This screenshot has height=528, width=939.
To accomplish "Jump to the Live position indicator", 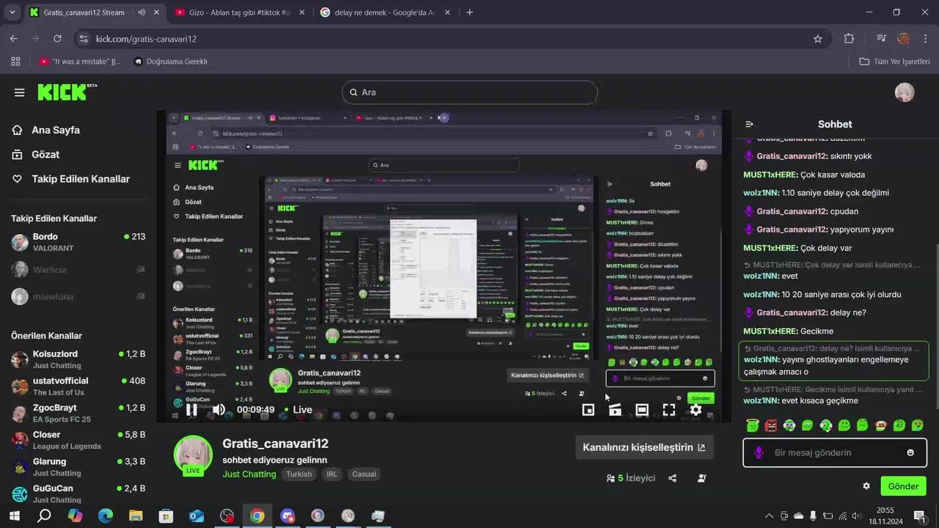I will click(x=299, y=410).
